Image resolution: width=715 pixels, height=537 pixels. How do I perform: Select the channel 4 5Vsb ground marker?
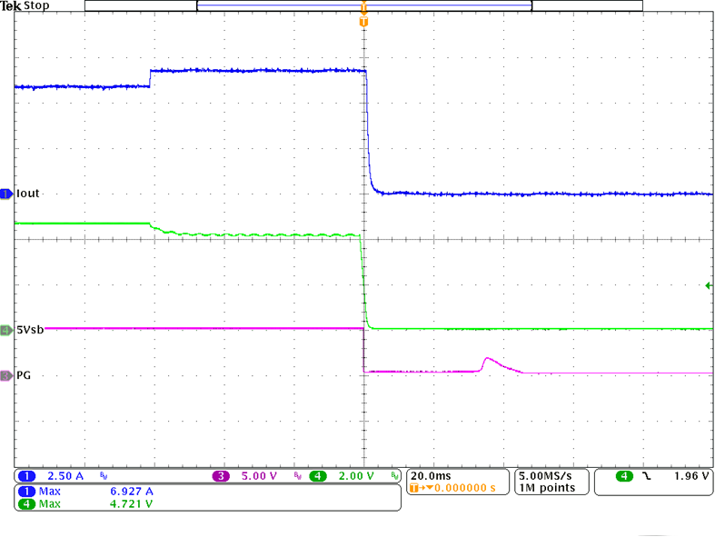click(7, 329)
